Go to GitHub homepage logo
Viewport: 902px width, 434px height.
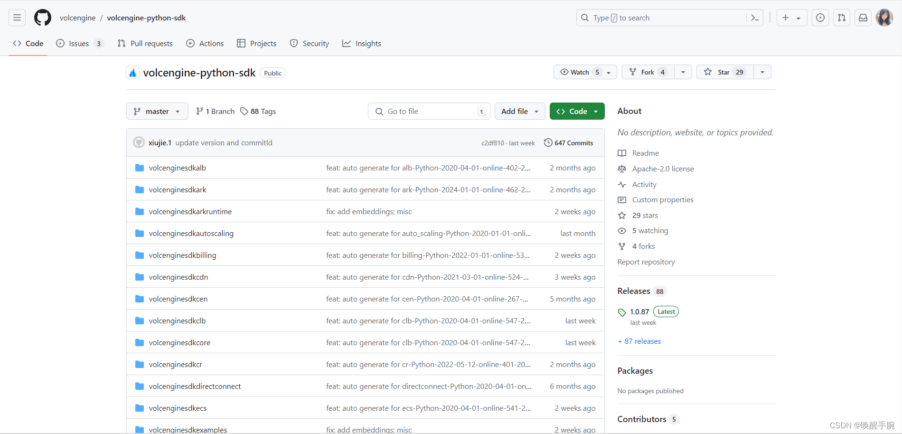43,18
